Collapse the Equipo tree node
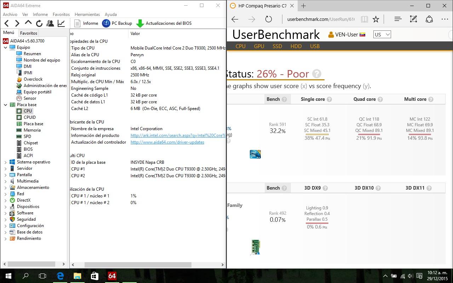453x283 pixels. point(6,47)
